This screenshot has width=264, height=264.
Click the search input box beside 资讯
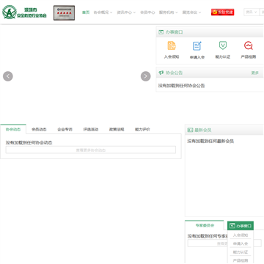[262, 12]
